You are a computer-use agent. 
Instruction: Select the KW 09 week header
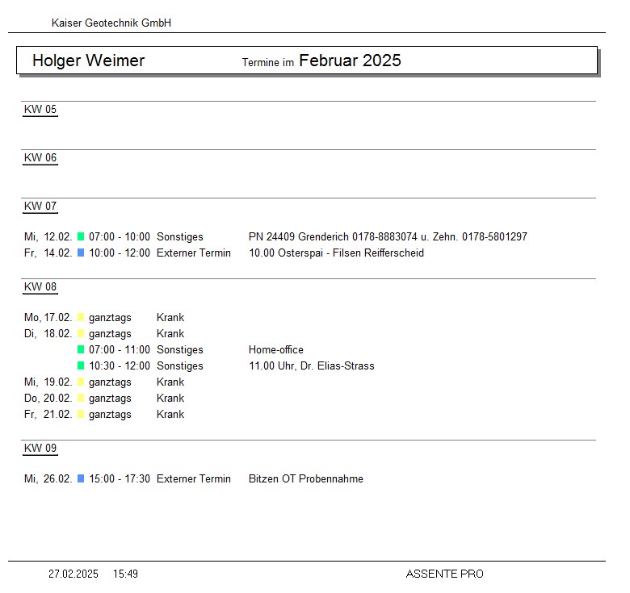coord(40,449)
